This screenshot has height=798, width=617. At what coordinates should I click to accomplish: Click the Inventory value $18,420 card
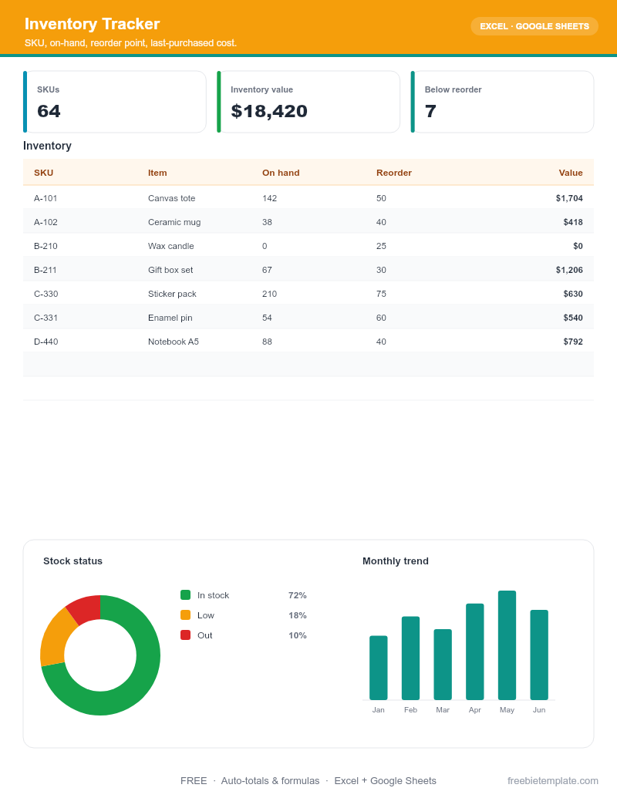click(308, 102)
